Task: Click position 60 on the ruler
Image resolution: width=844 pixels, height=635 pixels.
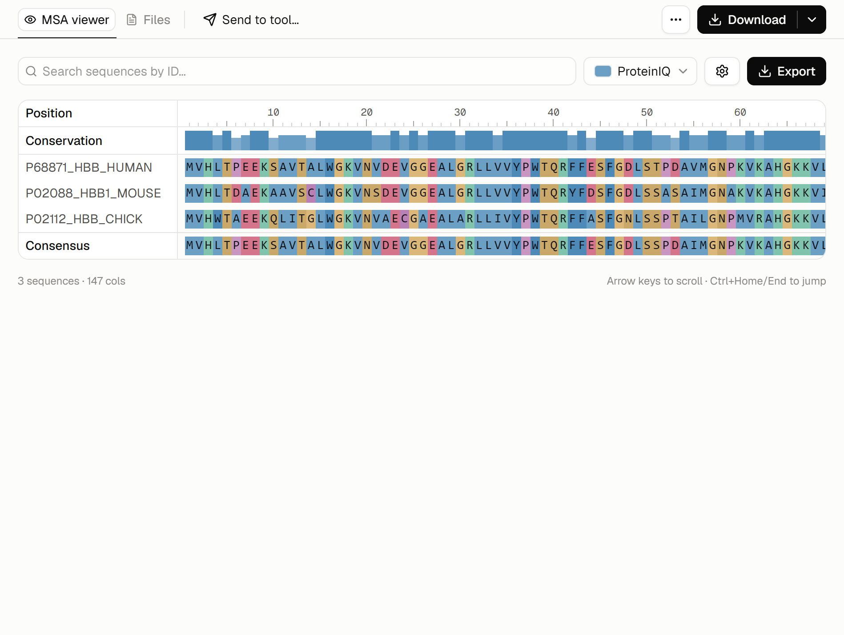Action: tap(740, 113)
